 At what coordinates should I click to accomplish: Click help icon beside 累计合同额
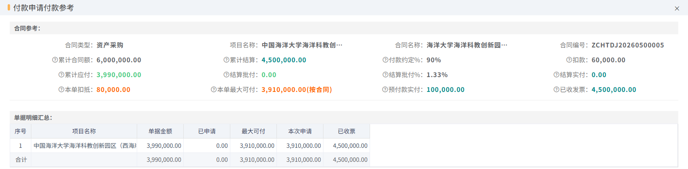(x=55, y=60)
